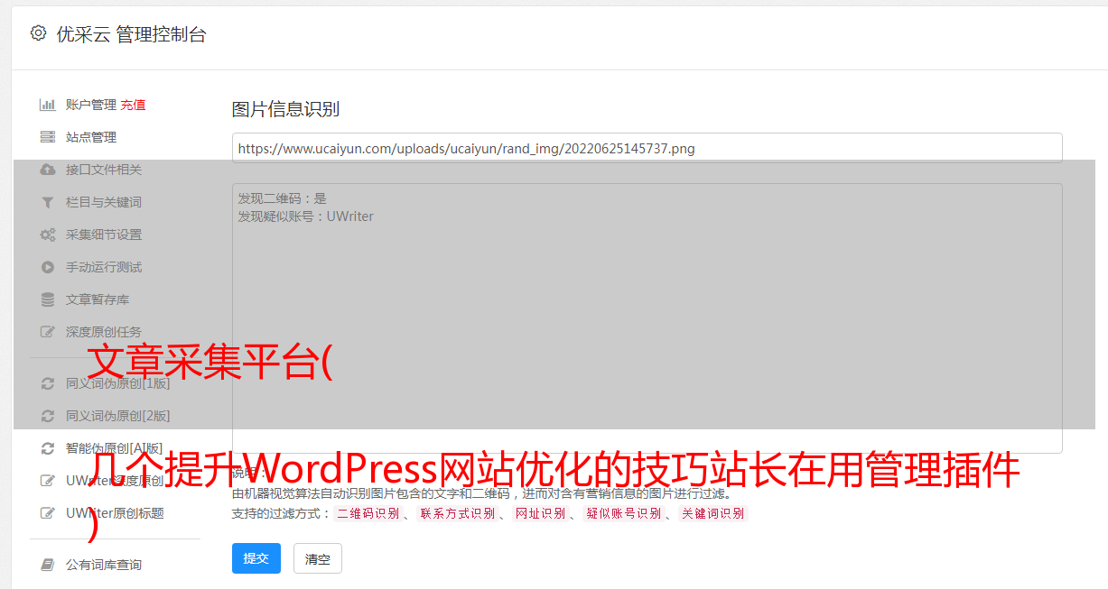Click the 图片信息识别 heading
Viewport: 1108px width, 589px height.
tap(285, 109)
